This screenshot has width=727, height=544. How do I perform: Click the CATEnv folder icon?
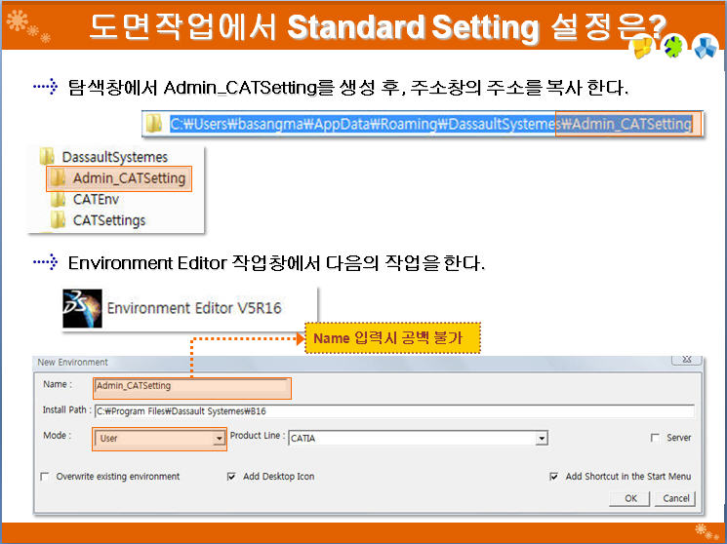[x=58, y=199]
